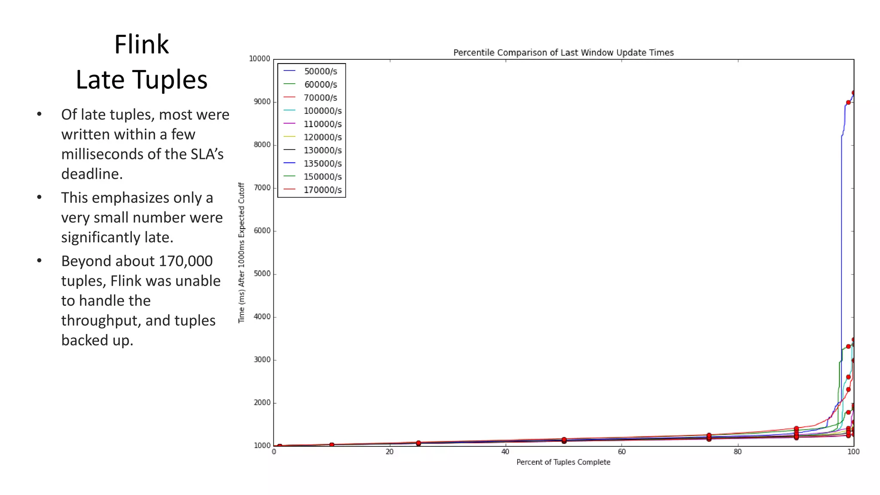Click the y-axis tick value 3000
The width and height of the screenshot is (880, 495).
(262, 360)
